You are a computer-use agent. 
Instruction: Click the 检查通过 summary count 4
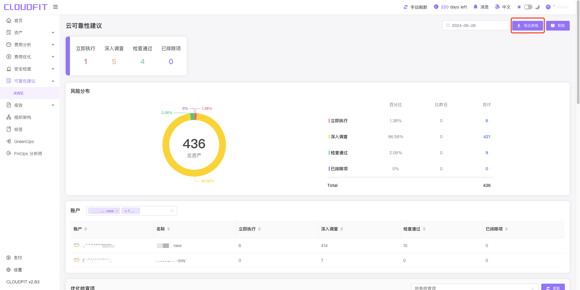[143, 62]
